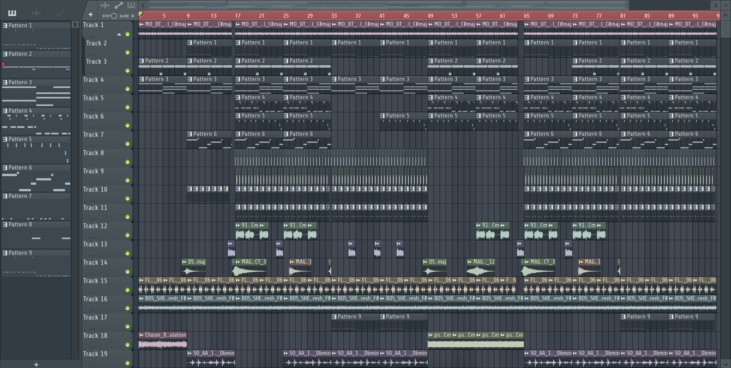Switch picker panel to the patterns tab

pos(12,13)
